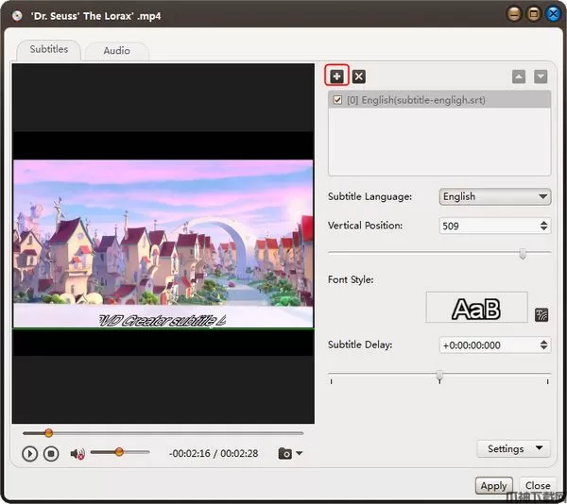
Task: Open font style editor icon
Action: click(x=541, y=314)
